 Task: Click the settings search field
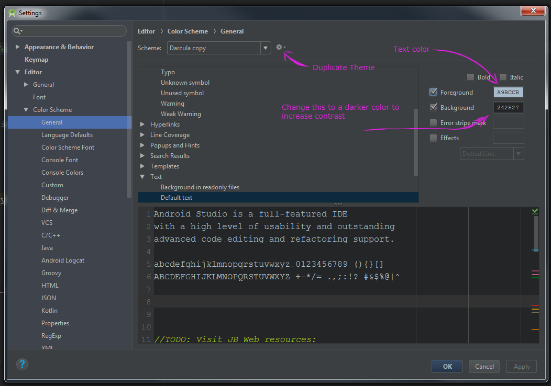[69, 31]
